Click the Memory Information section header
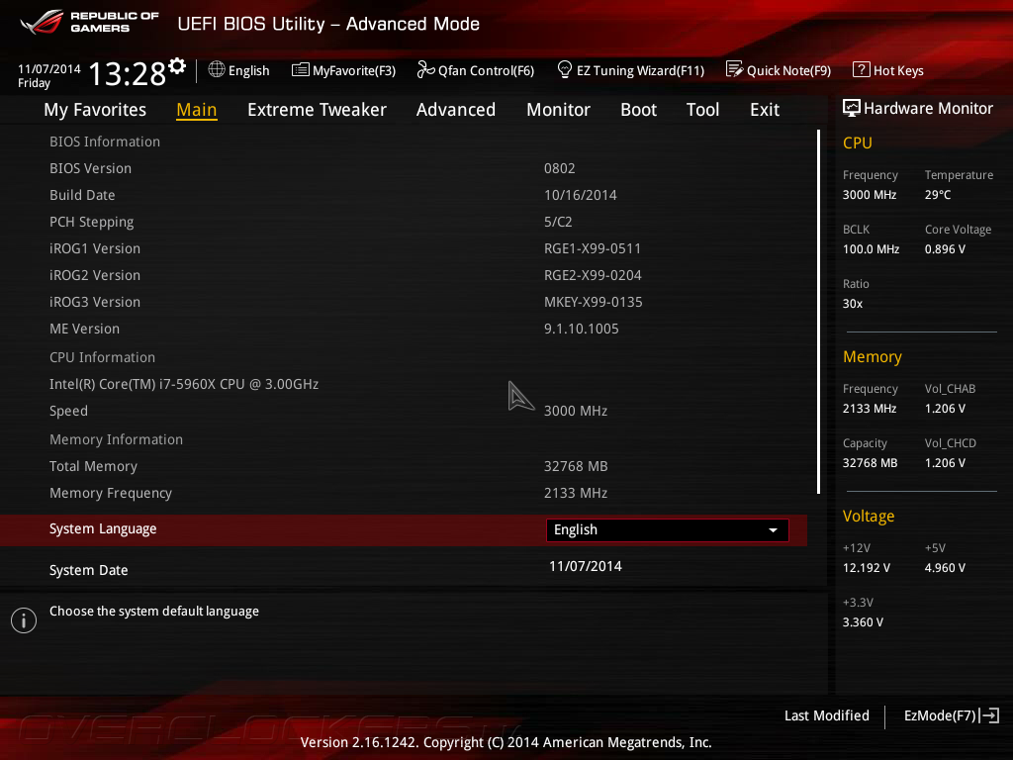Viewport: 1013px width, 760px height. tap(117, 439)
